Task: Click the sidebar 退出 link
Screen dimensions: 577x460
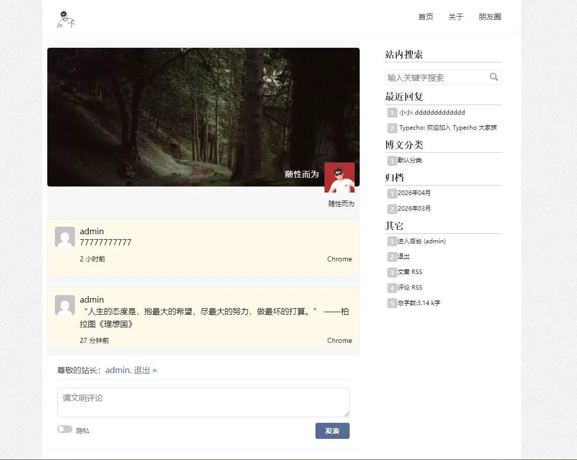Action: pos(403,257)
